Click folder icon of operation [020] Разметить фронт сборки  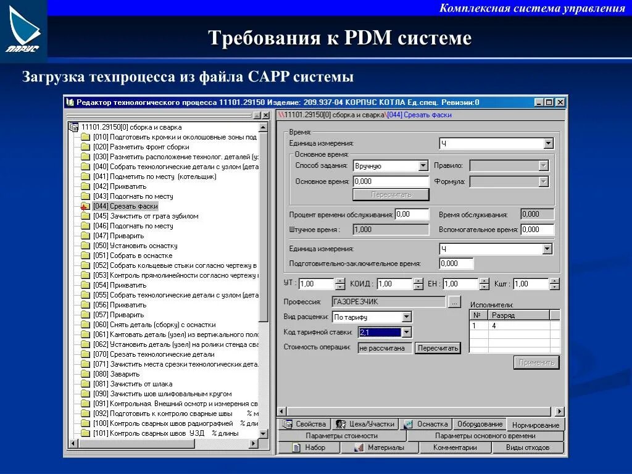point(85,147)
